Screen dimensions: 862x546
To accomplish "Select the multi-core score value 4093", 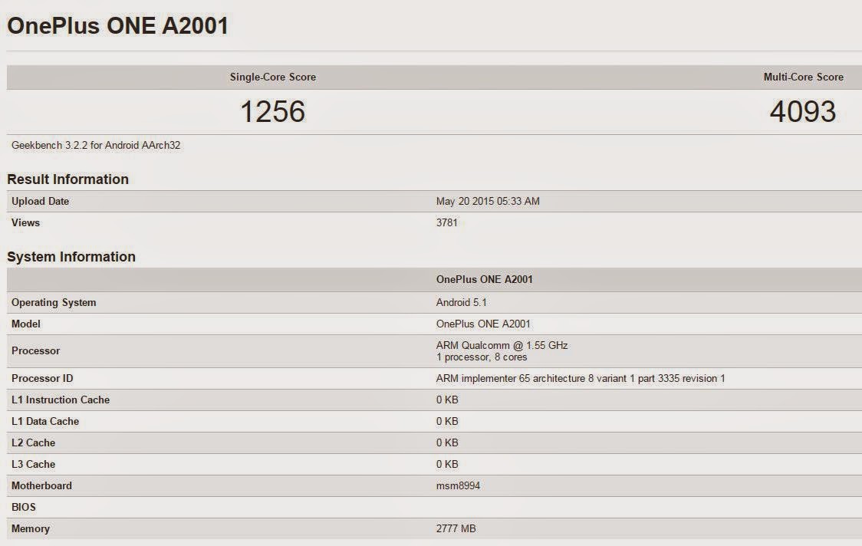I will (x=803, y=112).
